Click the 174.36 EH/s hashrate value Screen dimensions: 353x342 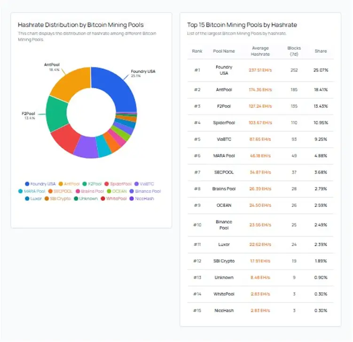(260, 90)
